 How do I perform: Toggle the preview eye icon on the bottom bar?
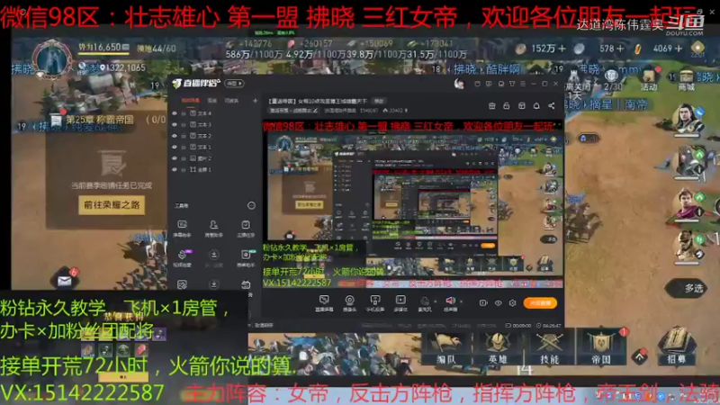tap(499, 303)
